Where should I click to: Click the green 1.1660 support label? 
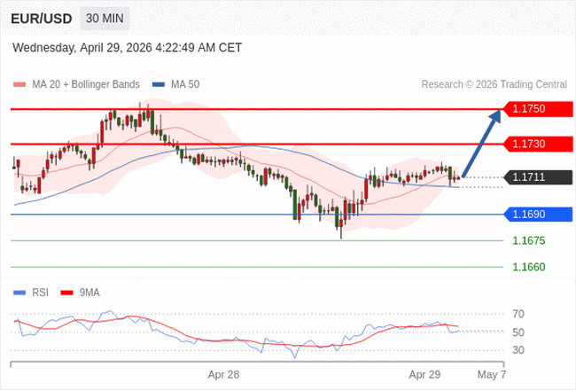(x=529, y=267)
